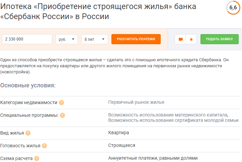The height and width of the screenshot is (162, 242).
Task: Show hint icon beside Вид жилья
Action: coord(28,133)
